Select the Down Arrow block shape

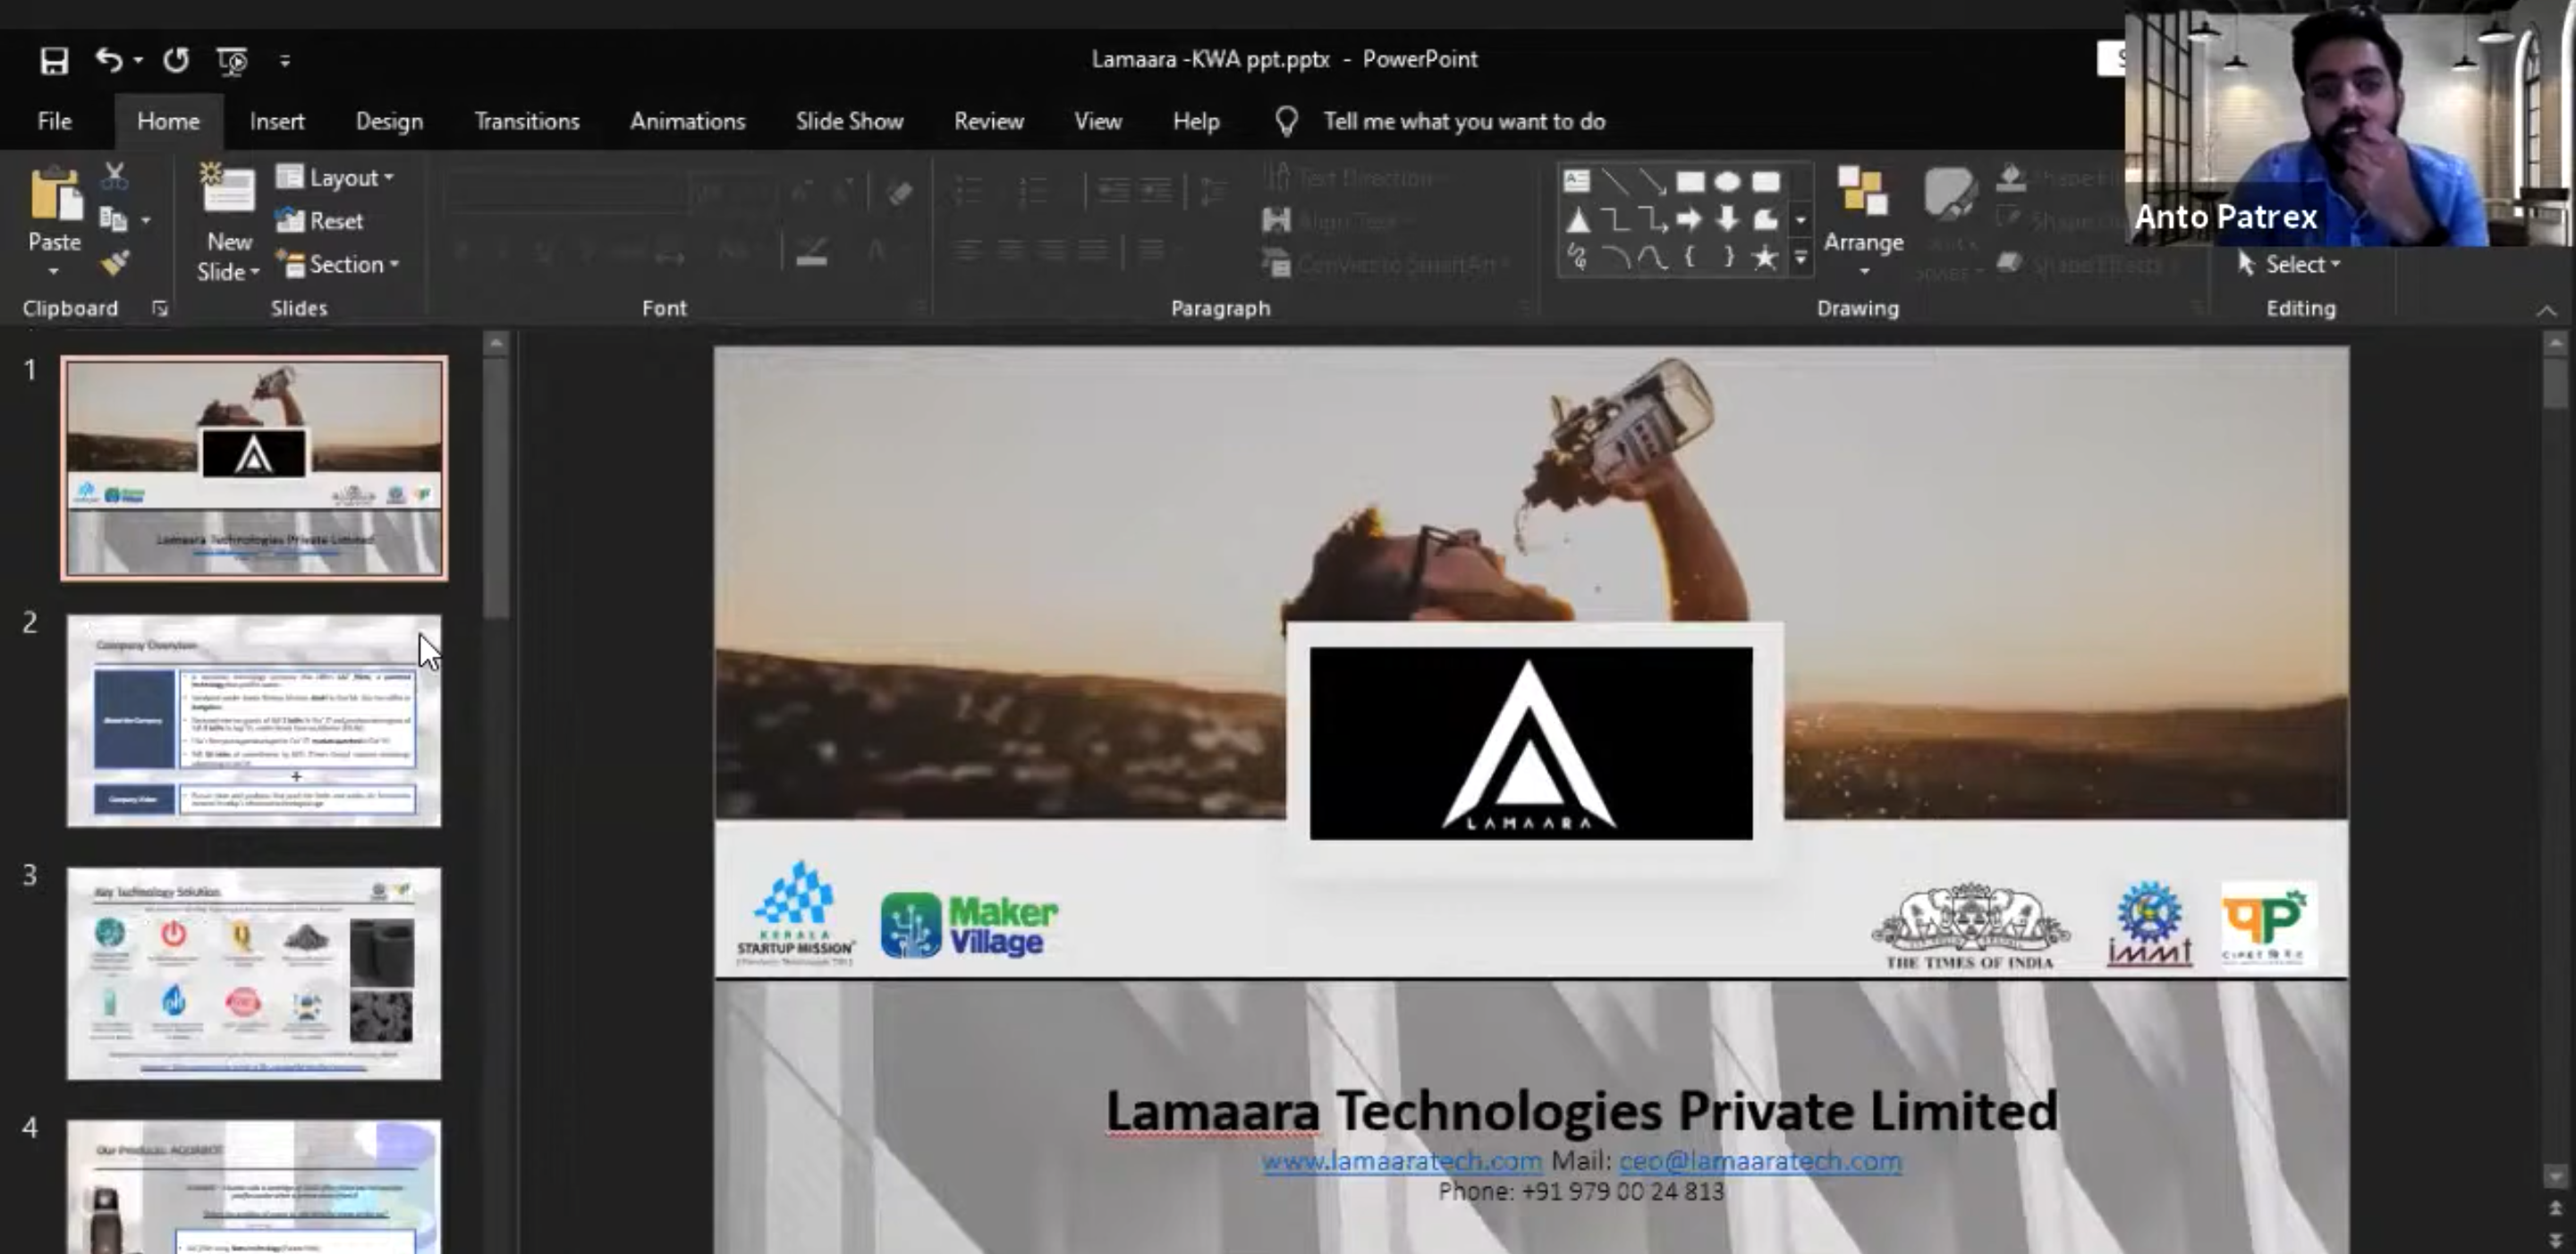tap(1727, 220)
